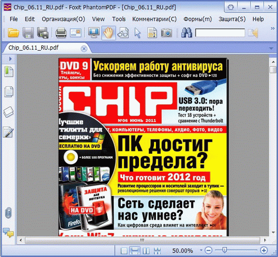Click the Save floppy disk icon
This screenshot has width=278, height=257.
coord(28,33)
